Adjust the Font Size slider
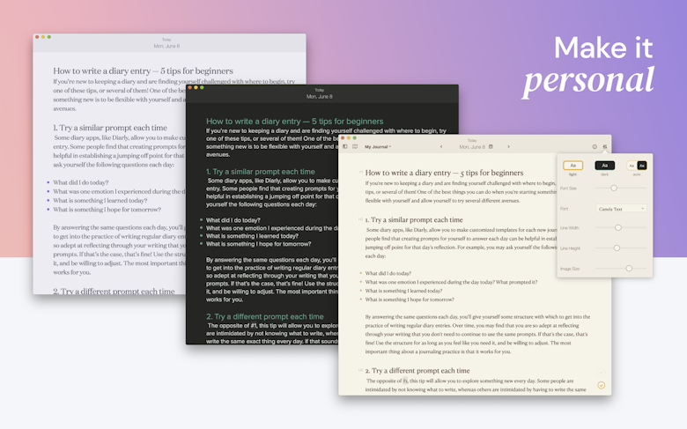Viewport: 687px width, 429px height. pyautogui.click(x=621, y=188)
